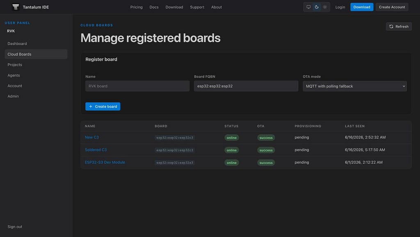Screen dimensions: 420x237
Task: Open the Soldered C3 board link
Action: click(96, 150)
